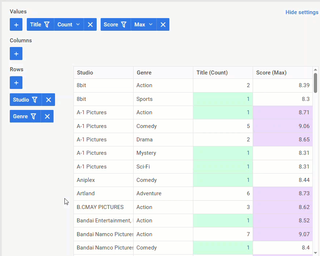Image resolution: width=320 pixels, height=256 pixels.
Task: Open filter options for the Score value field
Action: [x=123, y=24]
